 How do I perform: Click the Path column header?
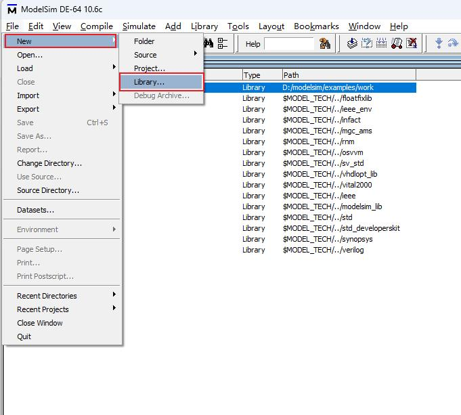[349, 75]
